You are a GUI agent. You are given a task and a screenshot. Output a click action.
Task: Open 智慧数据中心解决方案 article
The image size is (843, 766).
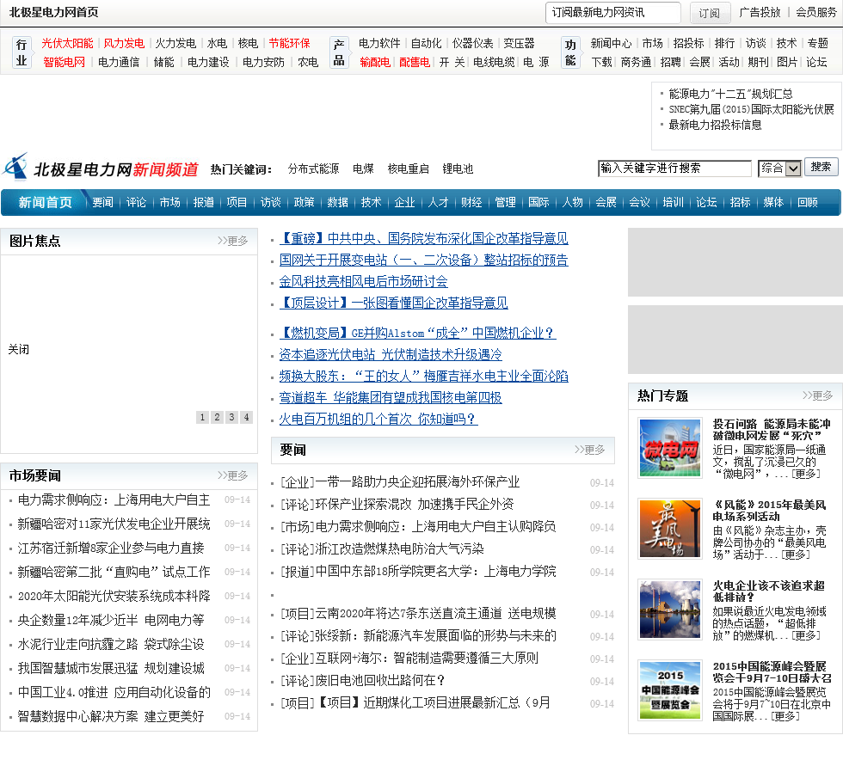(x=111, y=717)
